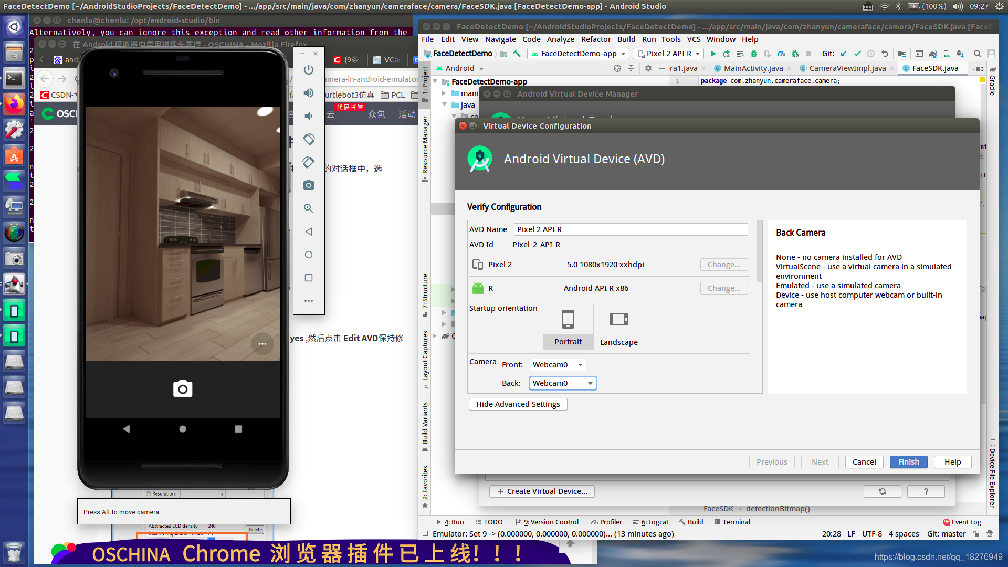Open Firefox from the Ubuntu dock
The width and height of the screenshot is (1008, 567).
[x=14, y=104]
